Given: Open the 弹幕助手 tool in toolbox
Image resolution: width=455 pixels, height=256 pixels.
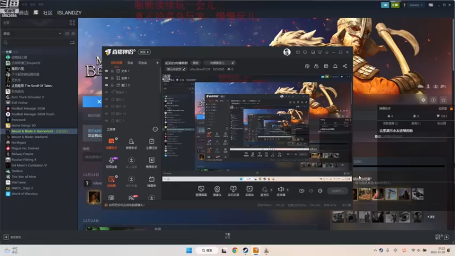Looking at the screenshot, I should point(111,143).
